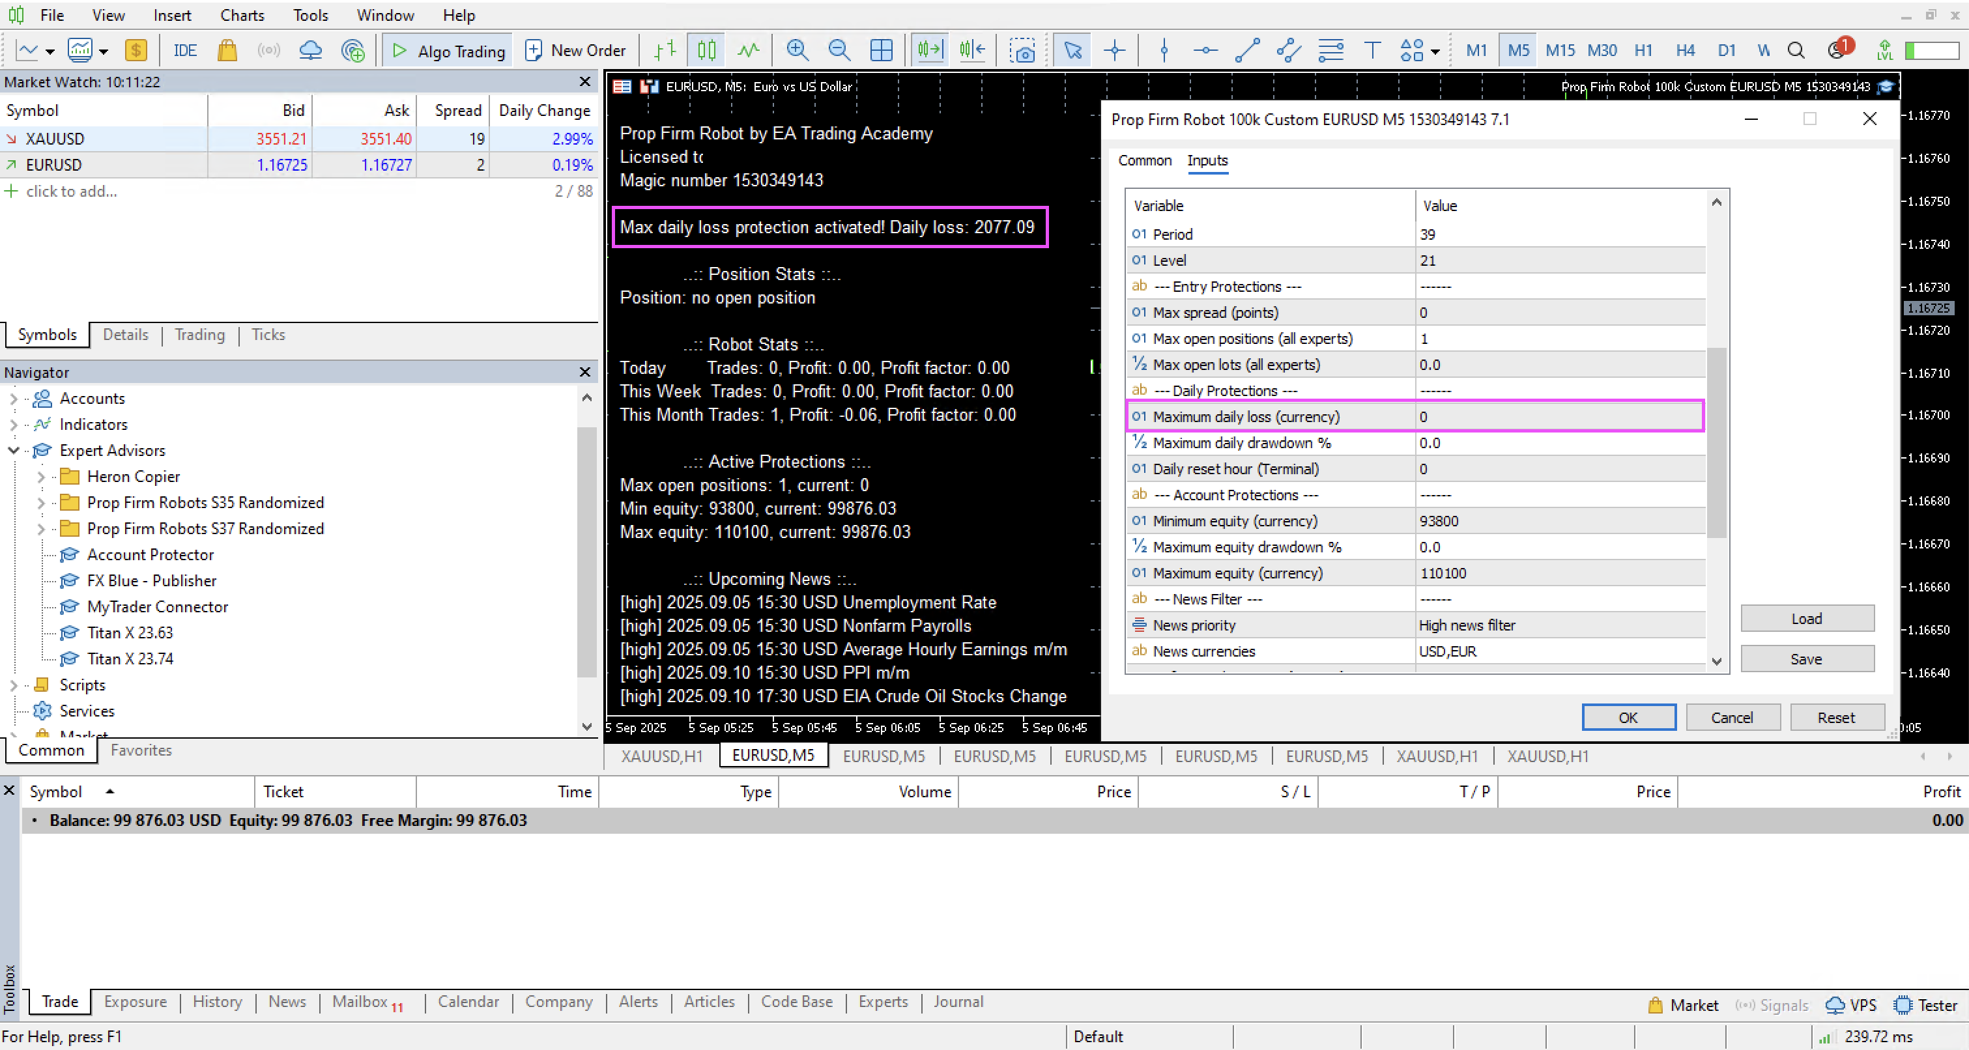The image size is (1969, 1050).
Task: Click the yellow dollar Depth of Market icon
Action: coord(136,50)
